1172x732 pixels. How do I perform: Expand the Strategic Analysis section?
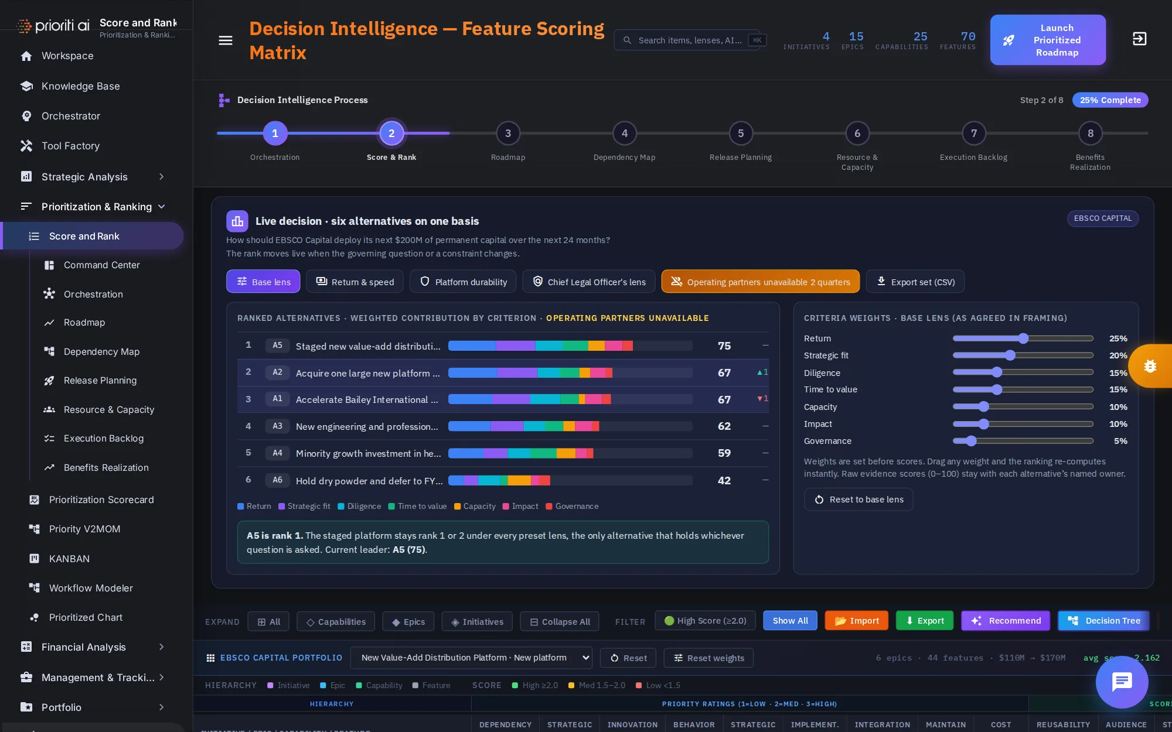click(162, 177)
